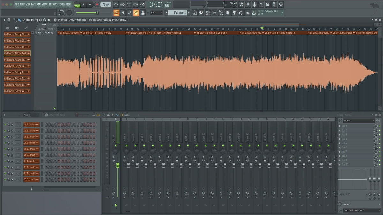Open the PATTERNS menu
The height and width of the screenshot is (215, 383).
pos(36,4)
